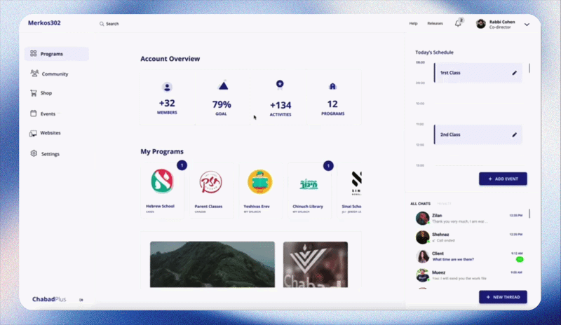Click the pencil edit icon for 1rst Class
The image size is (561, 325).
pos(514,73)
